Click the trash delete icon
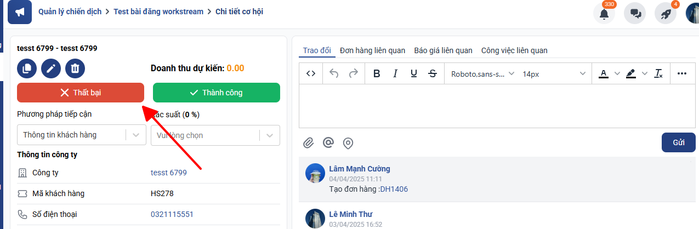Screen dimensions: 699x229 tap(75, 68)
